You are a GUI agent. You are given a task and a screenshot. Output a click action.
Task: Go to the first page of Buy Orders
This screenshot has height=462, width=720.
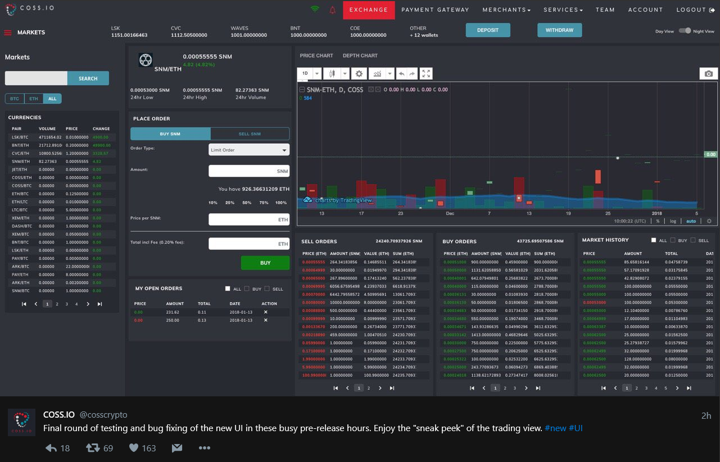[472, 388]
